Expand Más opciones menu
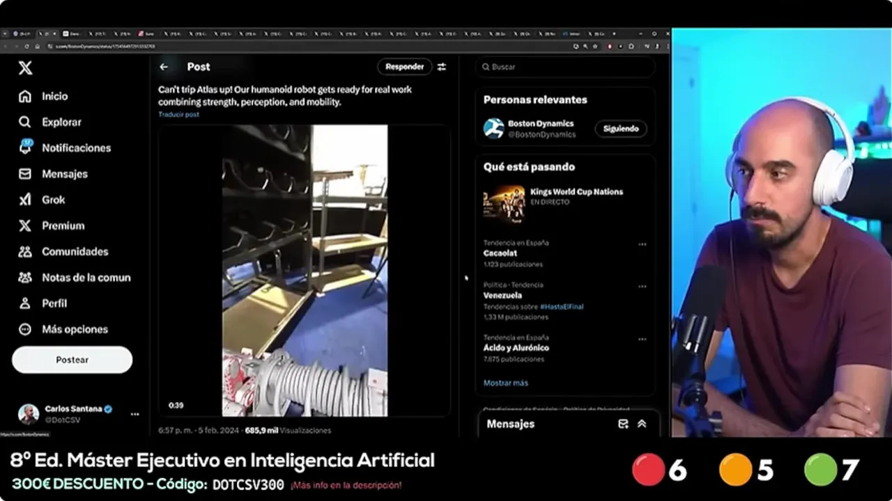Viewport: 892px width, 501px height. click(x=63, y=329)
